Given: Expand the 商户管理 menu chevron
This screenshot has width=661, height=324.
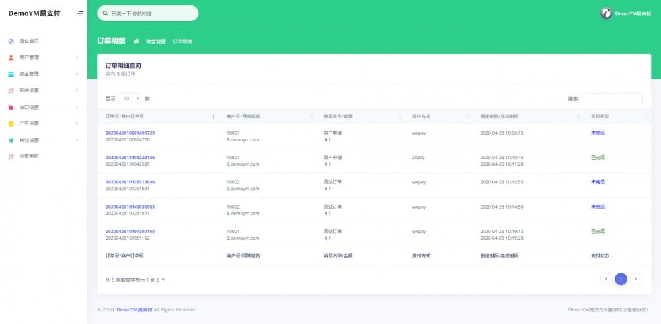Looking at the screenshot, I should [77, 57].
